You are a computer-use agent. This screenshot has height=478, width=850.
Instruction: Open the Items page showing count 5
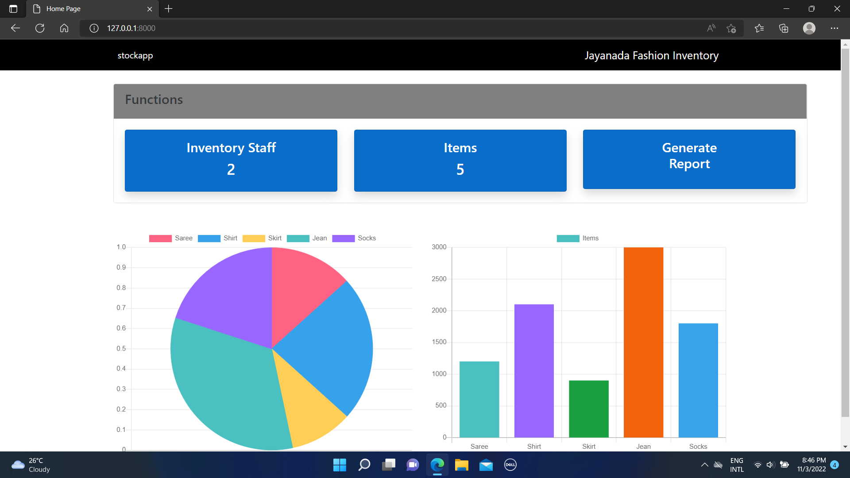460,160
